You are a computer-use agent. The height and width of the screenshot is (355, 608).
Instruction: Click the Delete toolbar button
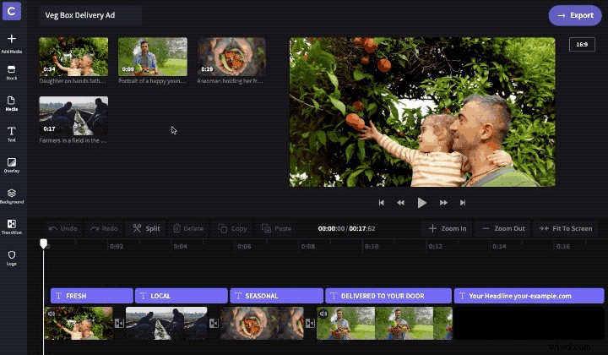(188, 228)
